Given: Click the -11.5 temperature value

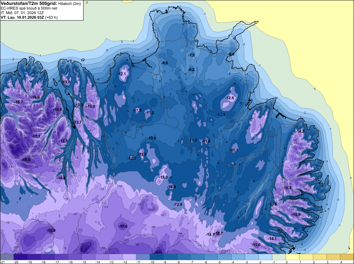Looking at the screenshot, I should pos(137,110).
